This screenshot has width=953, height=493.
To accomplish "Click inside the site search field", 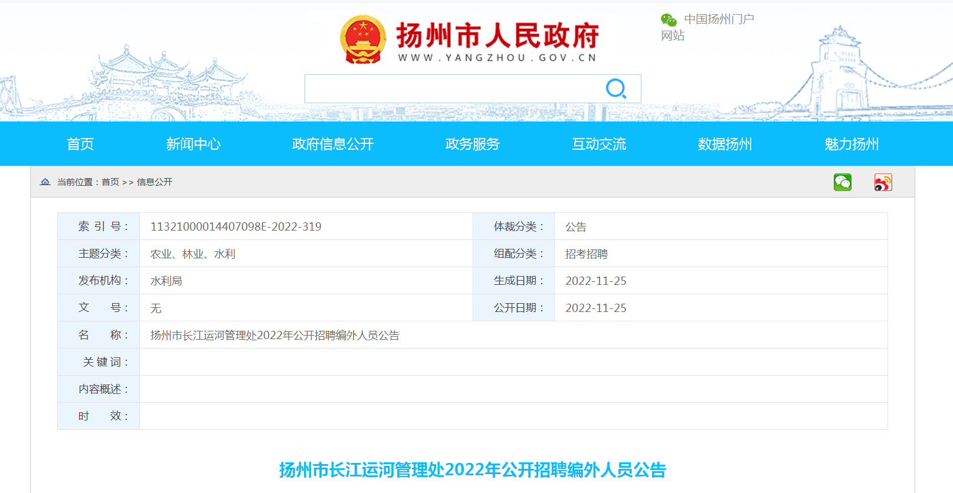I will (x=451, y=89).
